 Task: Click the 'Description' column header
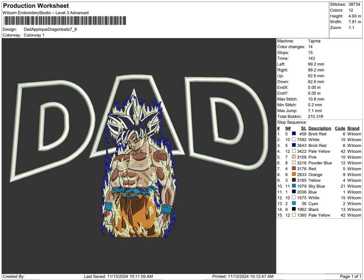320,128
